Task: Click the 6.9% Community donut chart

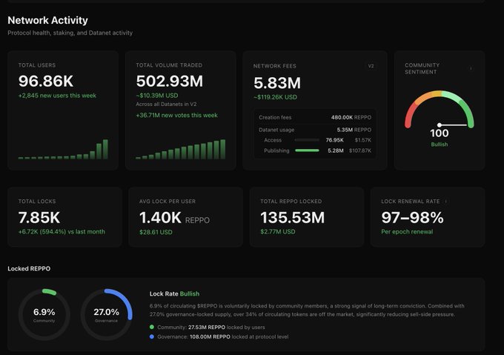Action: [x=44, y=315]
